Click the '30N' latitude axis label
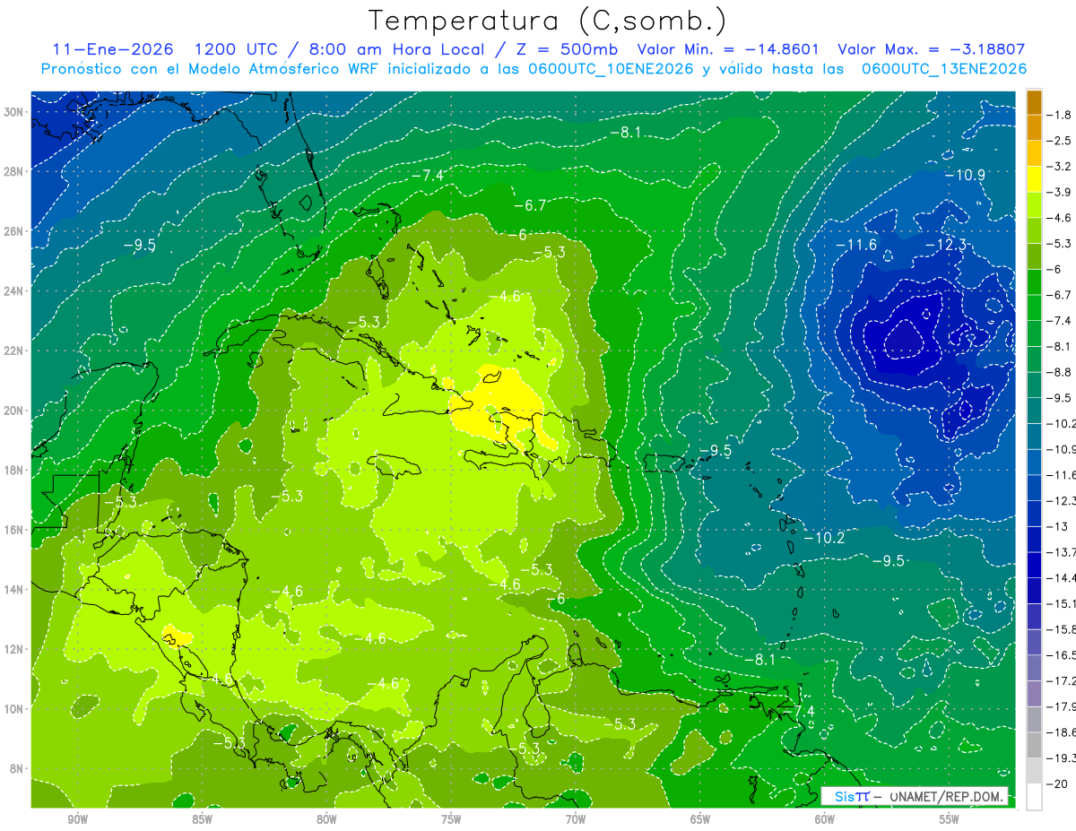The height and width of the screenshot is (831, 1076). 15,112
